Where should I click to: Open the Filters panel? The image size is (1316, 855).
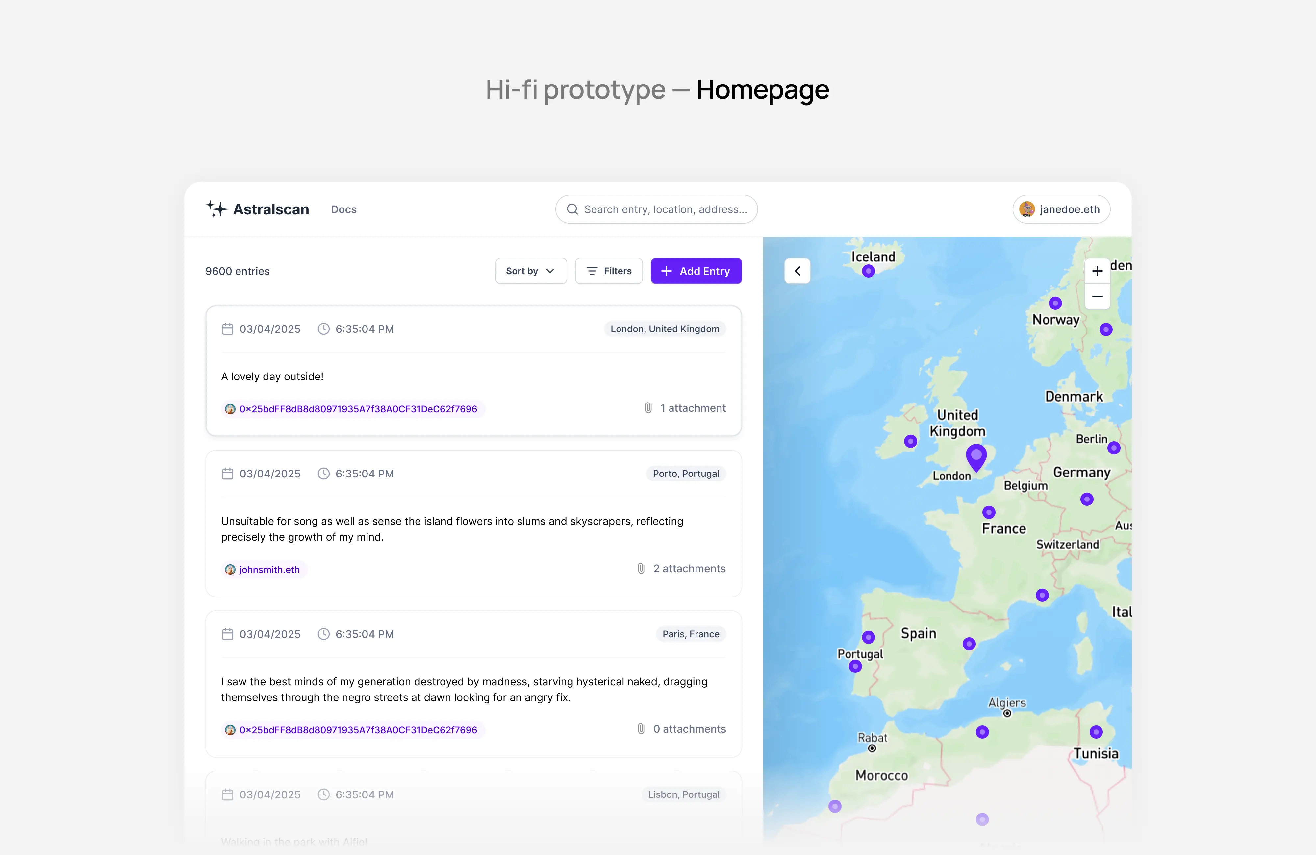(609, 271)
